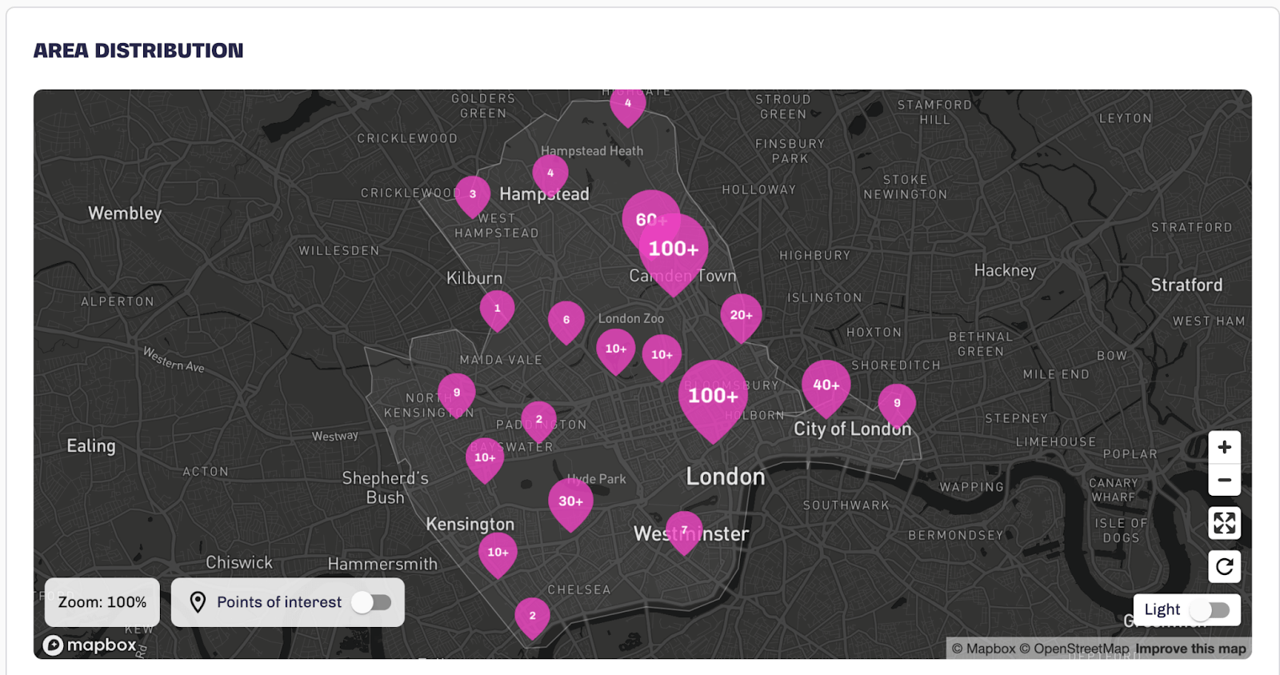Select the 100+ marker at Bloomsbury
The width and height of the screenshot is (1280, 675).
coord(712,395)
